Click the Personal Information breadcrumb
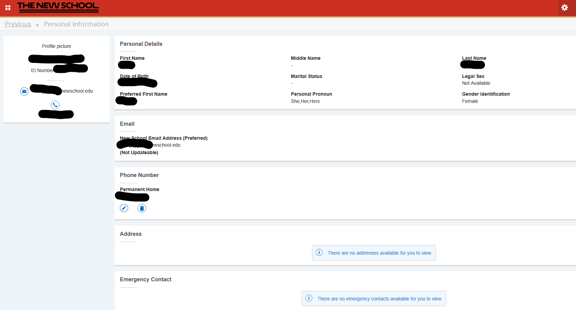576x310 pixels. pos(76,24)
